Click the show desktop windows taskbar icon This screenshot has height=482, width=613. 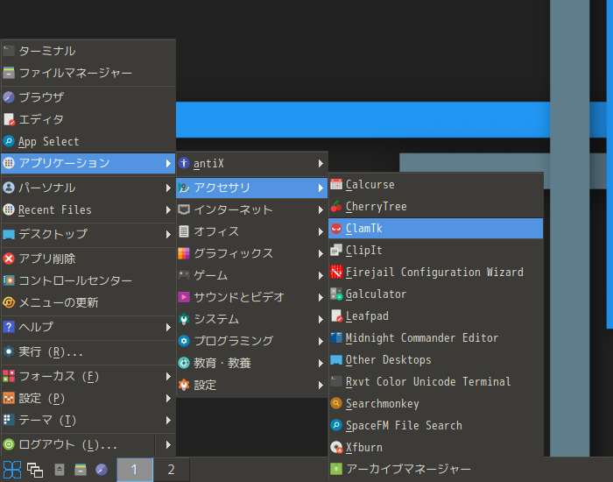point(35,470)
